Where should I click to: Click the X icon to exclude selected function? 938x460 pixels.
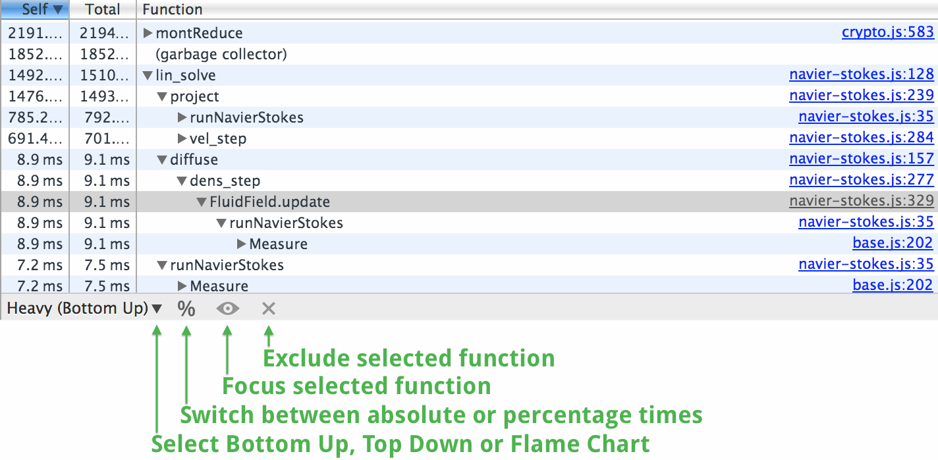coord(268,308)
